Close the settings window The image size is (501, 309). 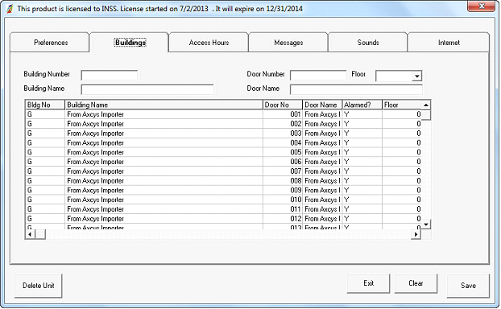point(481,6)
